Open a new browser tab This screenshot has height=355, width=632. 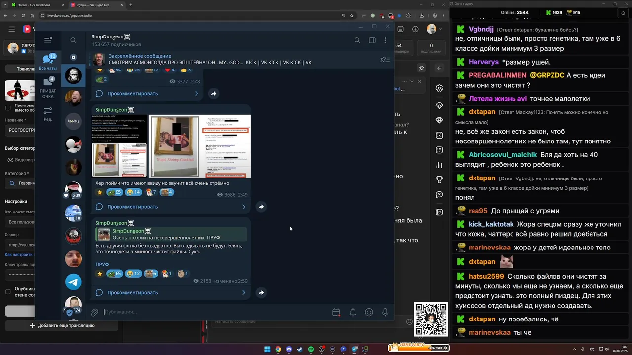(131, 5)
